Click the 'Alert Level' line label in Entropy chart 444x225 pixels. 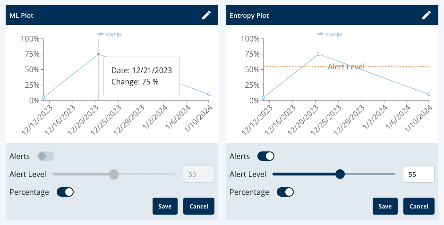point(346,67)
